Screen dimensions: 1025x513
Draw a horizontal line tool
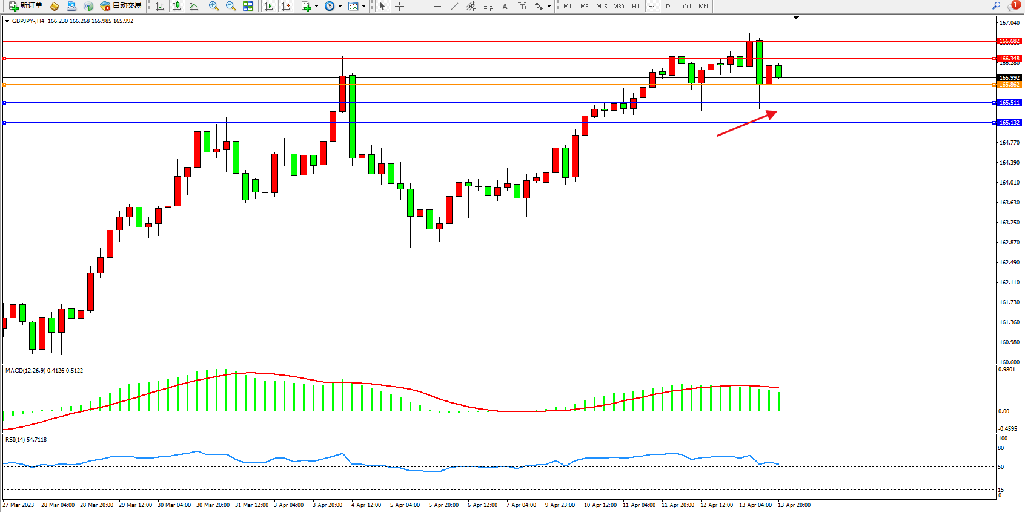[x=437, y=6]
